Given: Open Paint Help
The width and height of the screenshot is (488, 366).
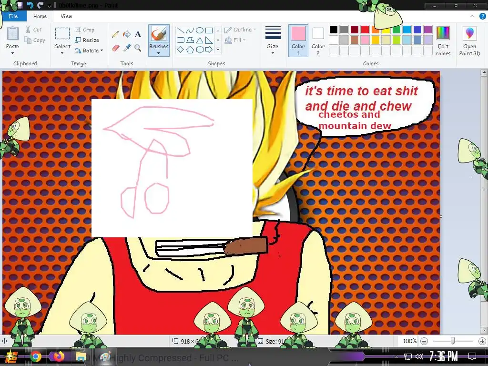Looking at the screenshot, I should pos(482,16).
